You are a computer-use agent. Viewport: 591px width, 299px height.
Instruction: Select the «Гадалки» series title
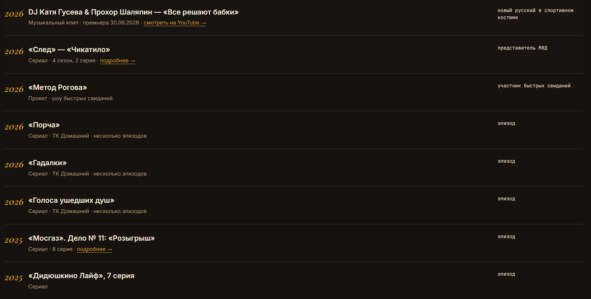(x=48, y=163)
